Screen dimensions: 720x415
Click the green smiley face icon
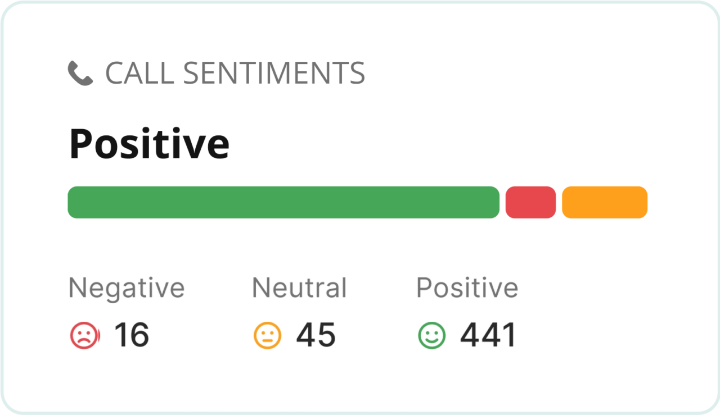pos(431,335)
